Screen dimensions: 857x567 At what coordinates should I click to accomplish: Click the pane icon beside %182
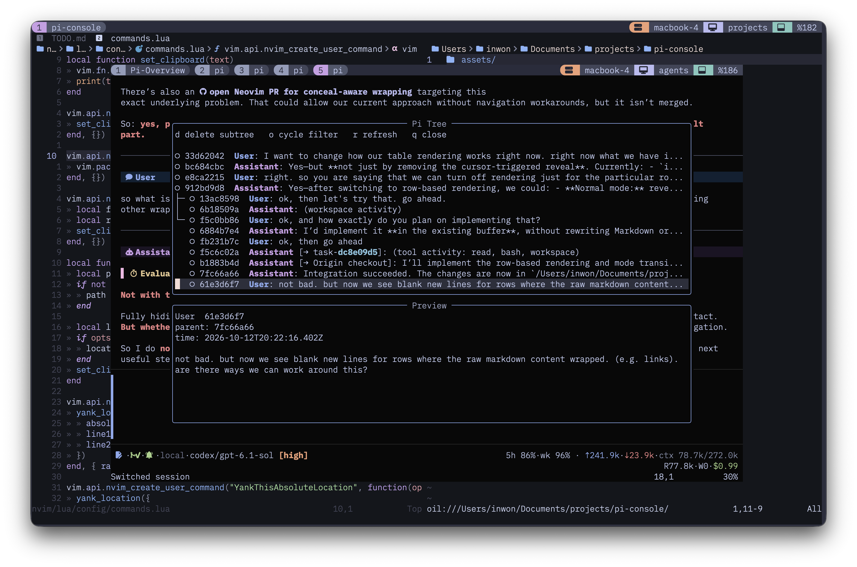tap(781, 27)
